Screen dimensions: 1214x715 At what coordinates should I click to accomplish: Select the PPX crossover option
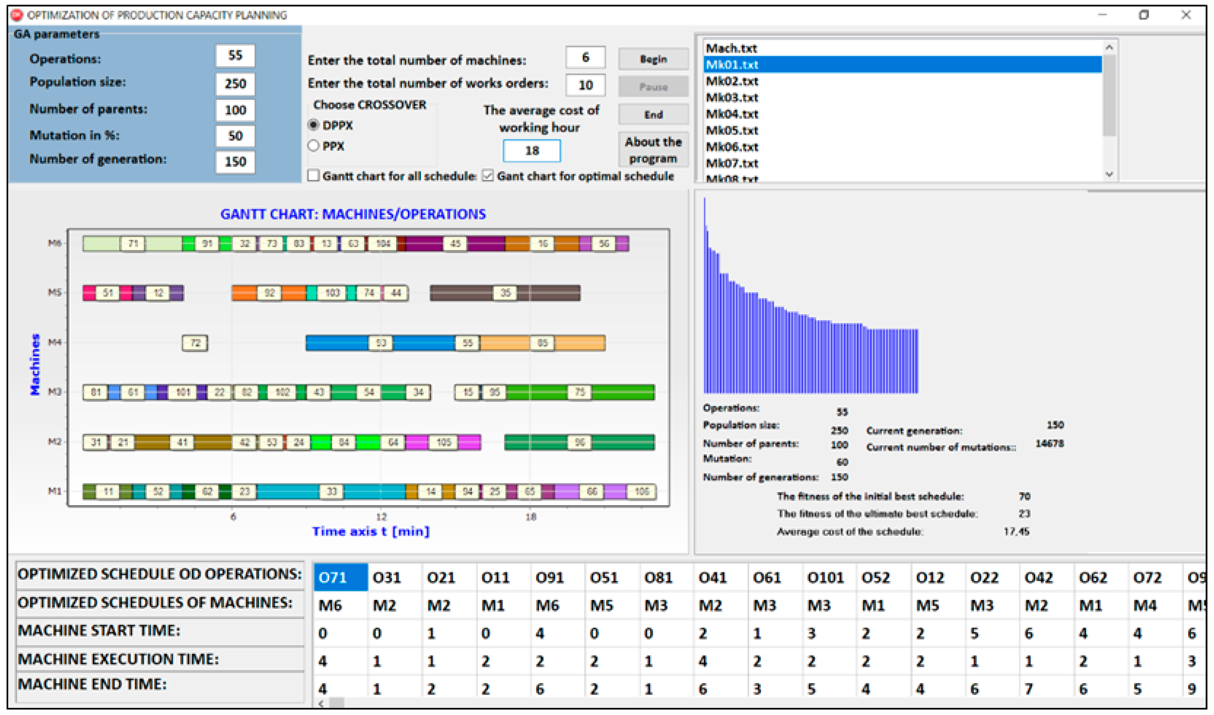point(315,146)
